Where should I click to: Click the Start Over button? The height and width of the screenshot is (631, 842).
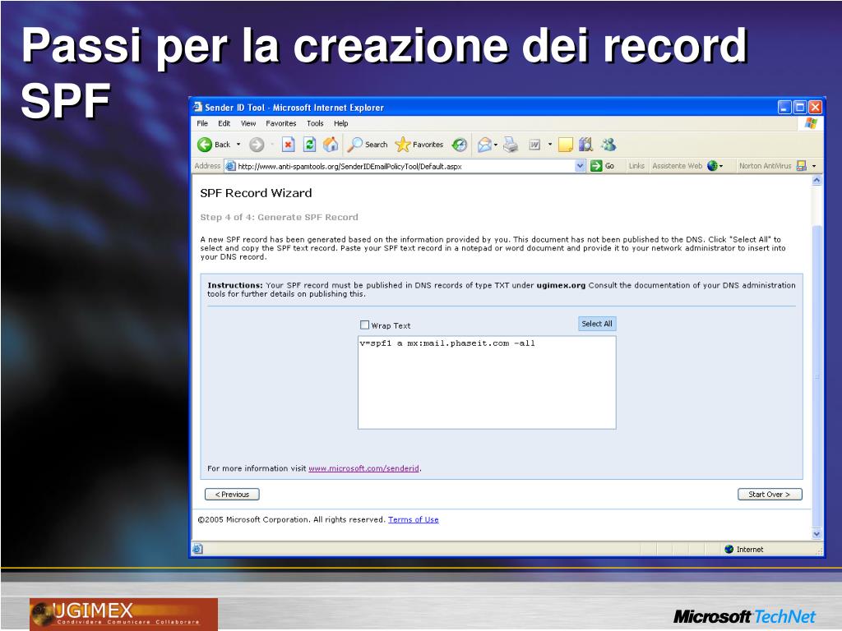(x=770, y=494)
